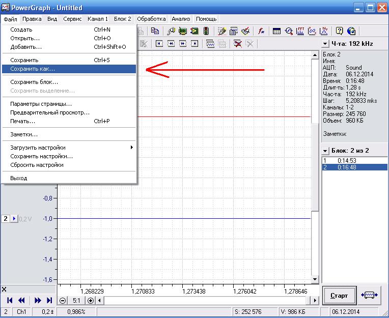Image resolution: width=389 pixels, height=318 pixels.
Task: Choose Сохранить блок… menu entry
Action: [69, 82]
